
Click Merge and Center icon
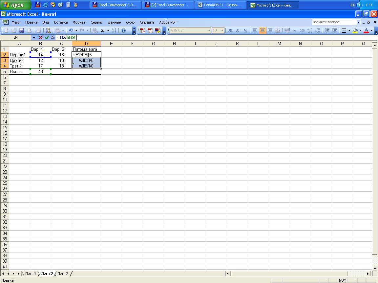click(x=278, y=30)
